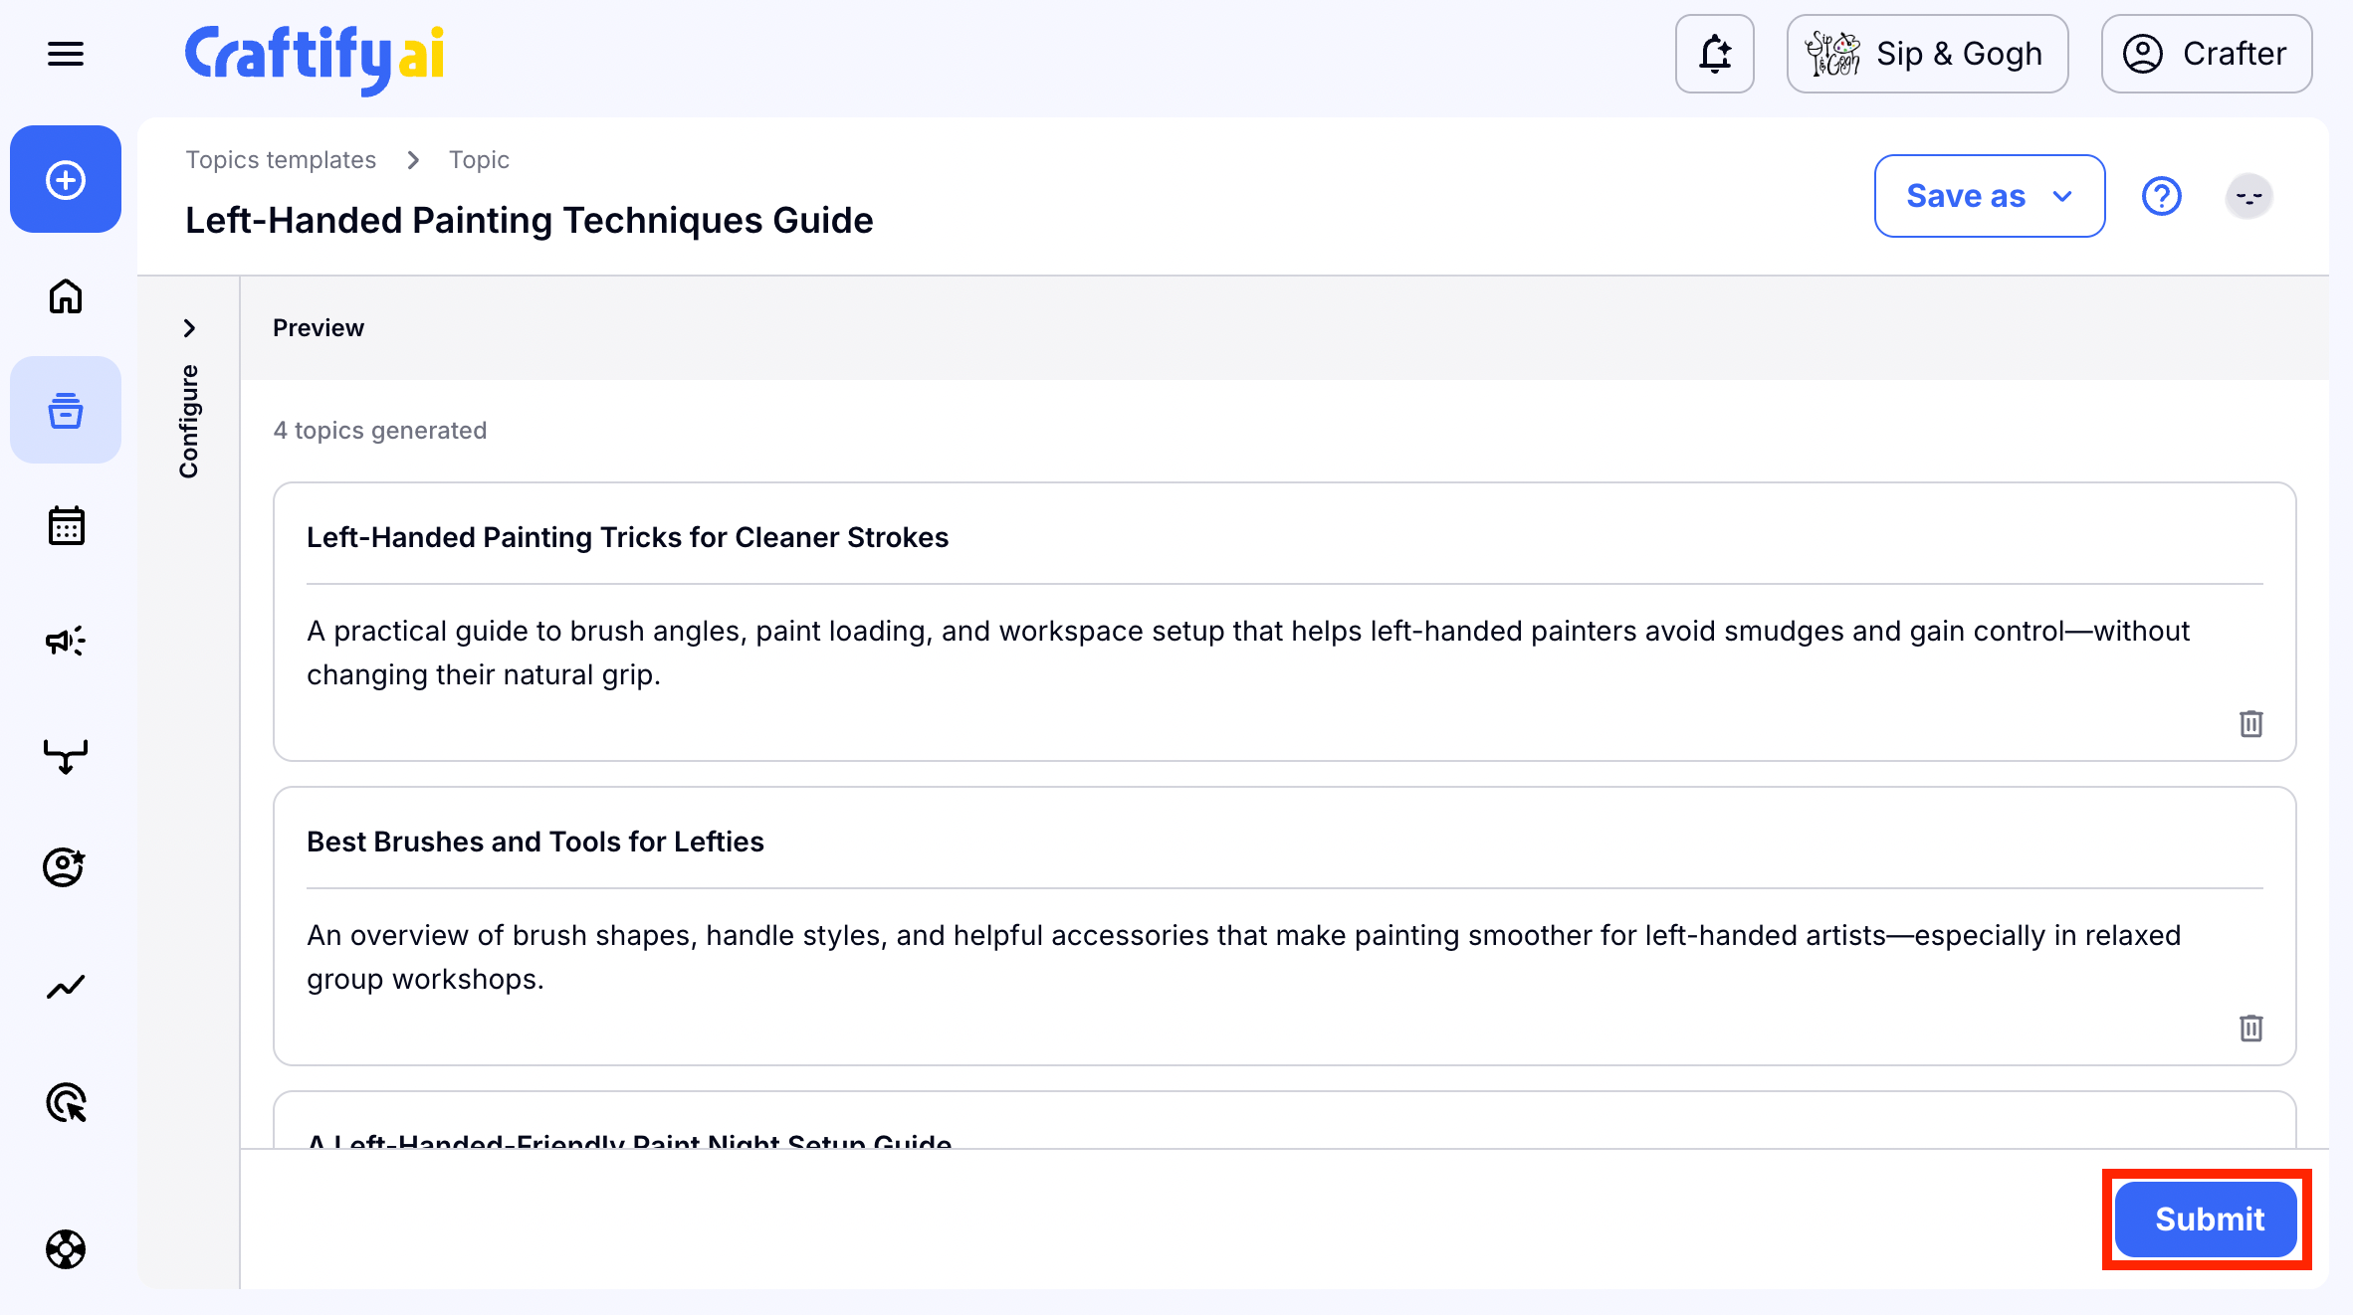Go to Topics templates breadcrumb

point(281,160)
